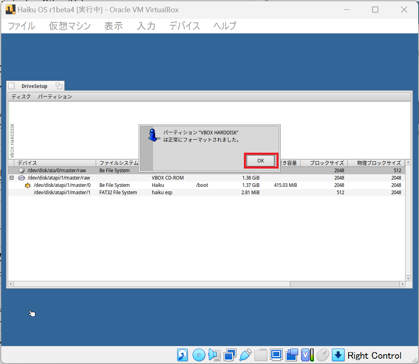Open the DriveSetup パーティション menu
This screenshot has width=419, height=364.
[x=55, y=96]
